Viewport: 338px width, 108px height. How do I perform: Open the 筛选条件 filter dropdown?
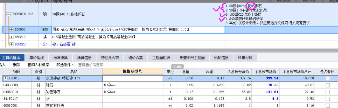pos(65,64)
